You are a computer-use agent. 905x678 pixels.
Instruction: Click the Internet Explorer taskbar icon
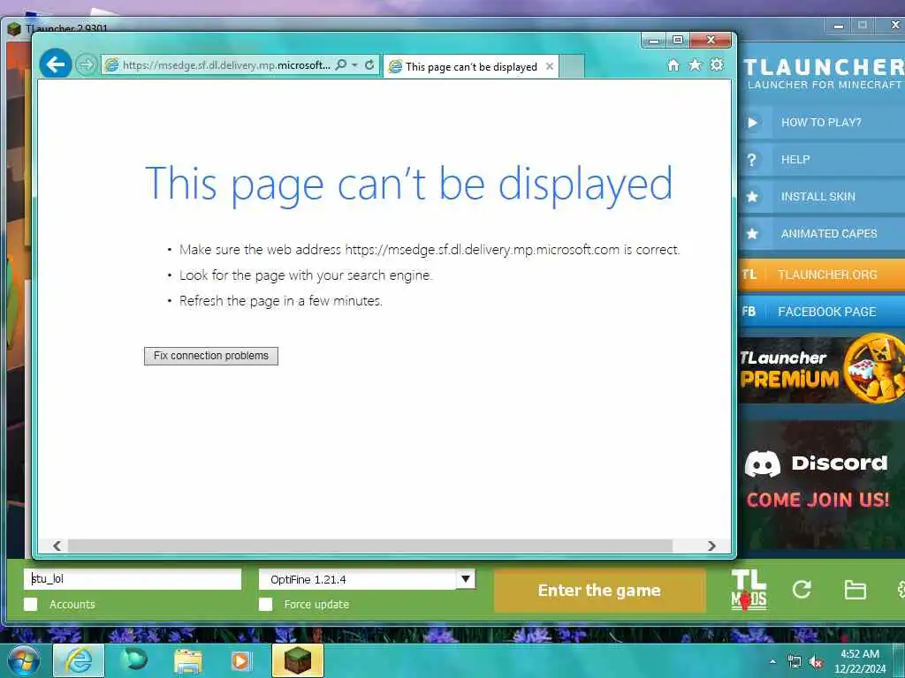(x=79, y=660)
